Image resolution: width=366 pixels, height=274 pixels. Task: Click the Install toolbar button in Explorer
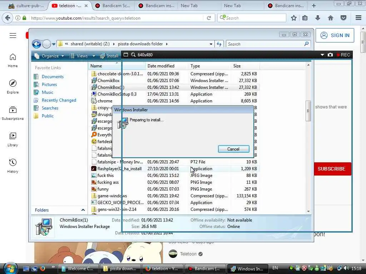point(109,56)
